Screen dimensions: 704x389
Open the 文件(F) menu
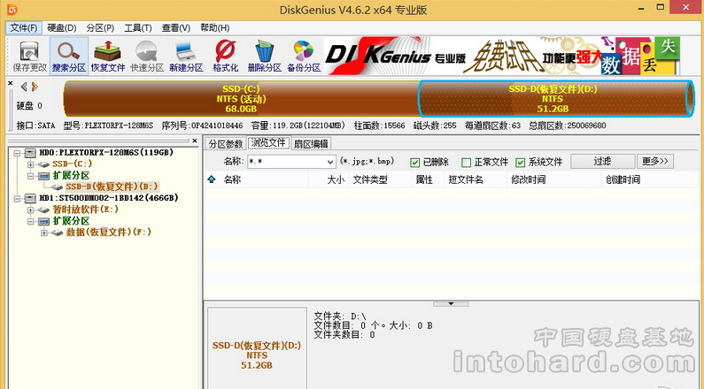coord(24,27)
